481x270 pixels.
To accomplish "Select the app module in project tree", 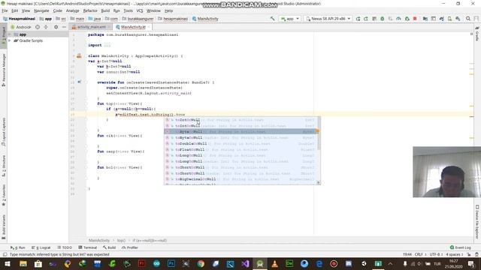I will tap(23, 34).
